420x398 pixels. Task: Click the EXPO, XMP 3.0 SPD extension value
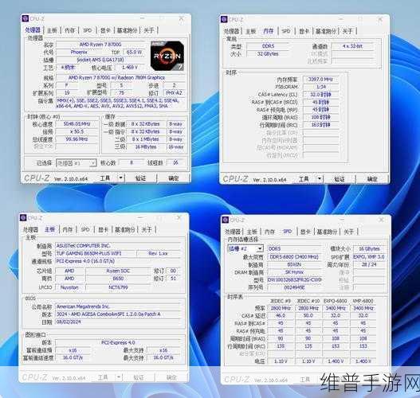click(369, 257)
